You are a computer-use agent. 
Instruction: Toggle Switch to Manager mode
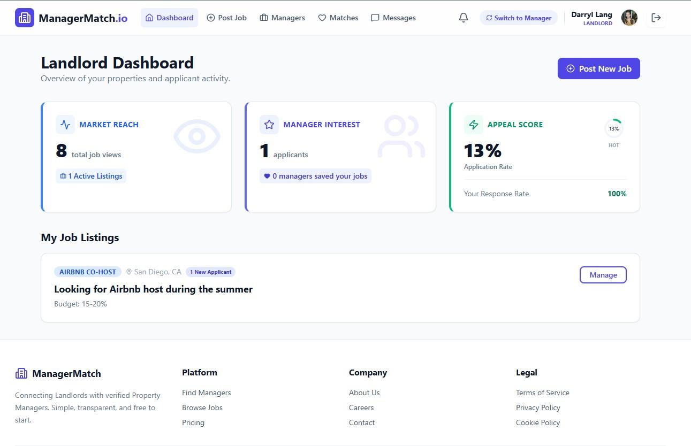pyautogui.click(x=518, y=18)
